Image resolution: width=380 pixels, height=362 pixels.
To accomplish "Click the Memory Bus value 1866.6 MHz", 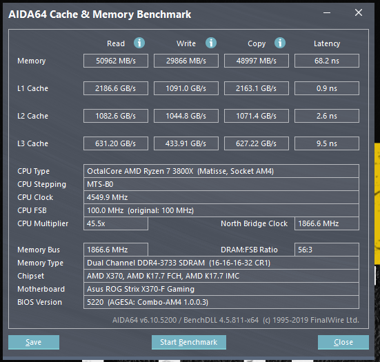I will (x=116, y=250).
